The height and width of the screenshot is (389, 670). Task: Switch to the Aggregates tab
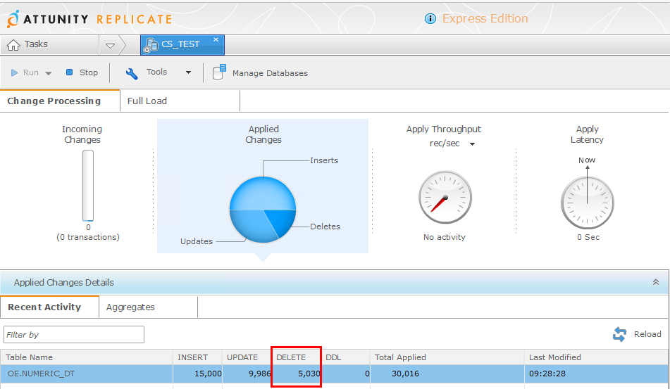coord(148,307)
